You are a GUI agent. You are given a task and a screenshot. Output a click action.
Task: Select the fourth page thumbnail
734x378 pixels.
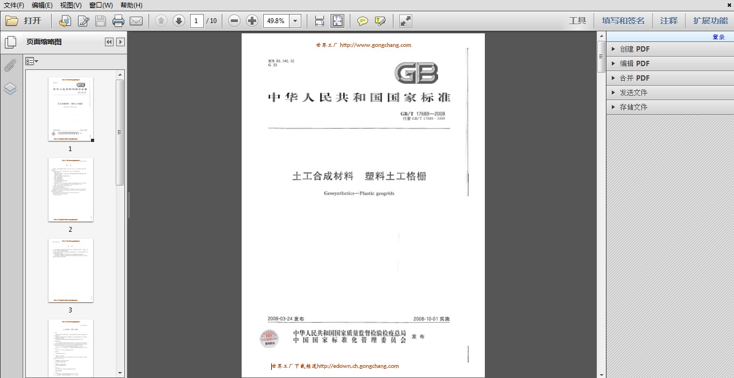click(x=70, y=348)
